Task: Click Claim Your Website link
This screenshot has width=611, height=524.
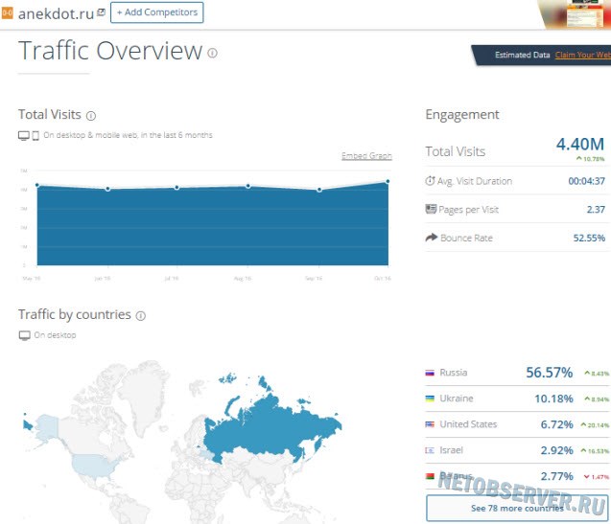Action: (x=583, y=55)
